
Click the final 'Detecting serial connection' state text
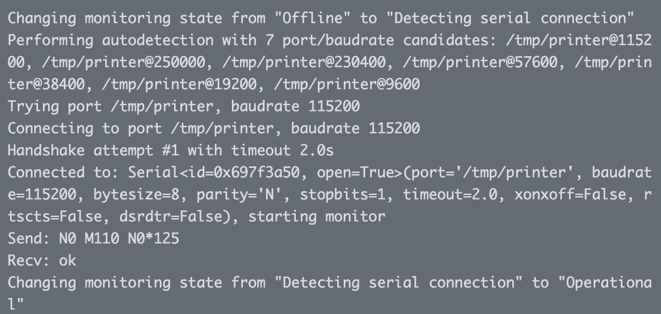tap(399, 283)
